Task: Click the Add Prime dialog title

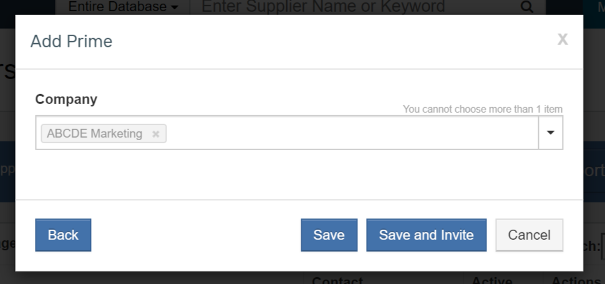Action: (71, 41)
